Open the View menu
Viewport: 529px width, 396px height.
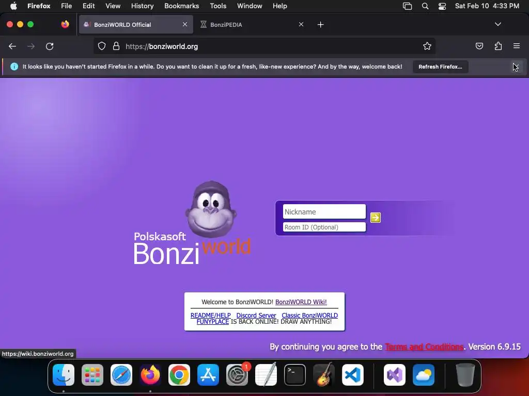[x=113, y=6]
